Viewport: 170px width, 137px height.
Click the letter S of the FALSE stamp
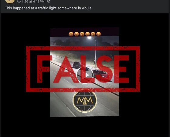tap(104, 69)
